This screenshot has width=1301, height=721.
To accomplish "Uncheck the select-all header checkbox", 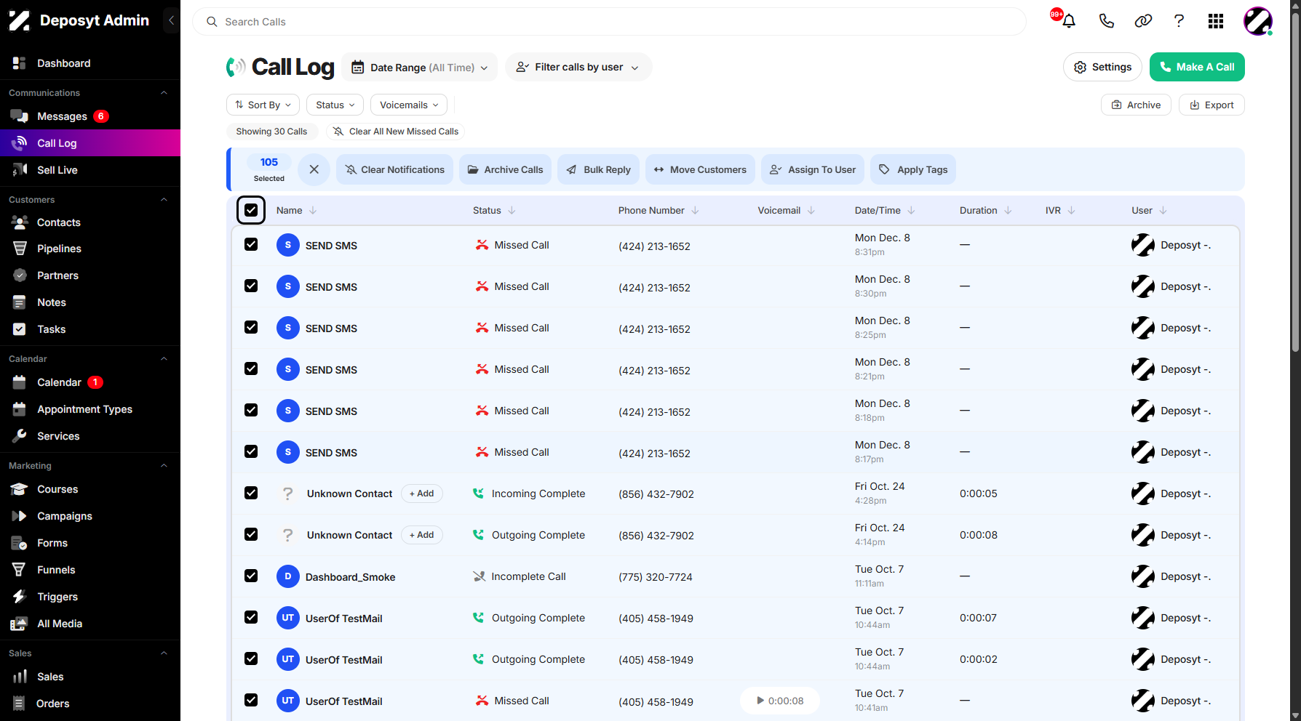I will click(251, 210).
